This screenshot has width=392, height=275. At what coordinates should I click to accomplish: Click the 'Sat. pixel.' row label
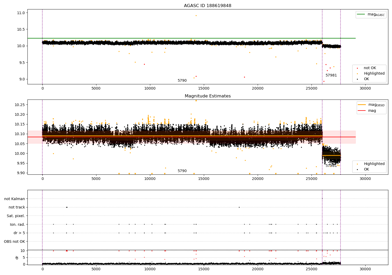click(x=16, y=216)
